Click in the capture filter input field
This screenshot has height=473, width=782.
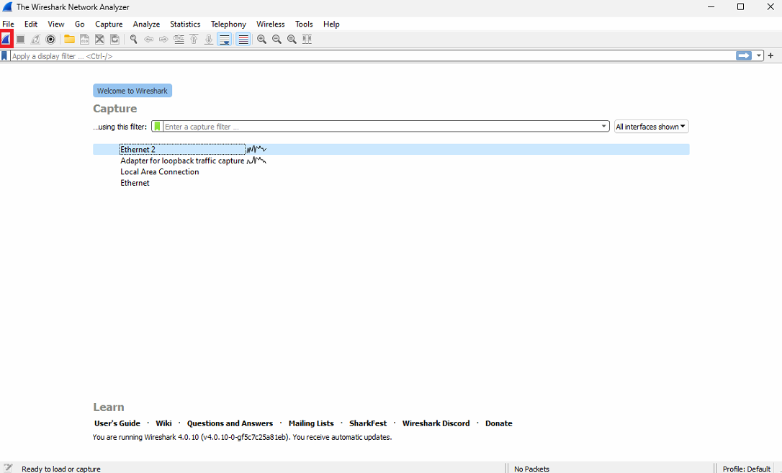(x=382, y=127)
